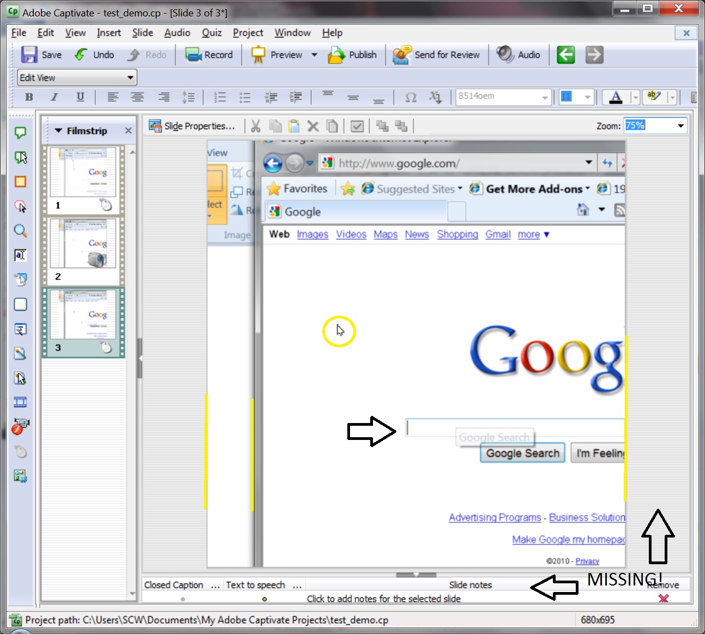The image size is (705, 634).
Task: Toggle bold formatting in the text toolbar
Action: coord(29,97)
